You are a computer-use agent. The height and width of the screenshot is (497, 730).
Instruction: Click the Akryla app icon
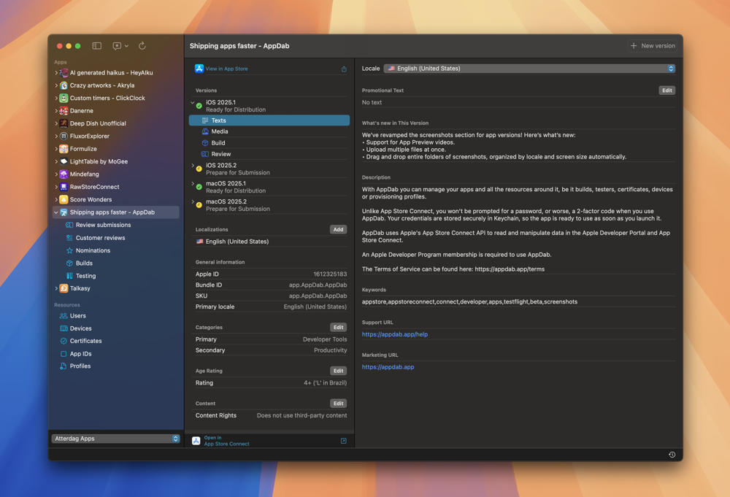point(64,85)
